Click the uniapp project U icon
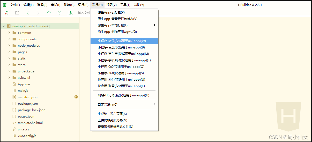Image resolution: width=312 pixels, height=142 pixels. coord(9,26)
